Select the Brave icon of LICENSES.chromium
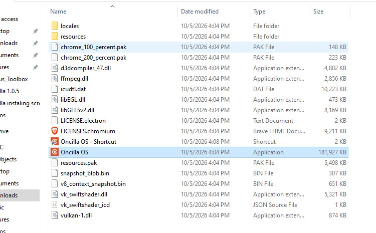Viewport: 376px width, 233px height. pyautogui.click(x=55, y=131)
